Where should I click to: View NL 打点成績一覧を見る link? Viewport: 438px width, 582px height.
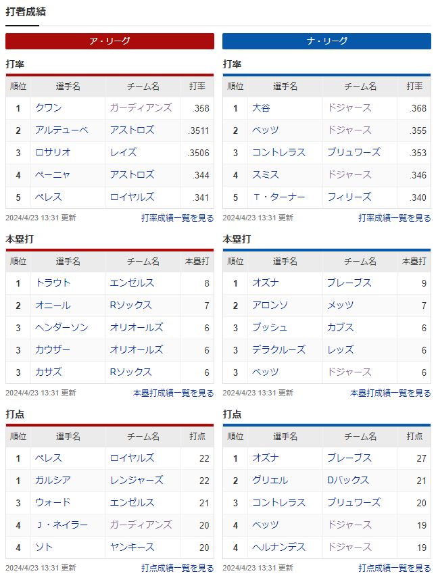click(395, 568)
